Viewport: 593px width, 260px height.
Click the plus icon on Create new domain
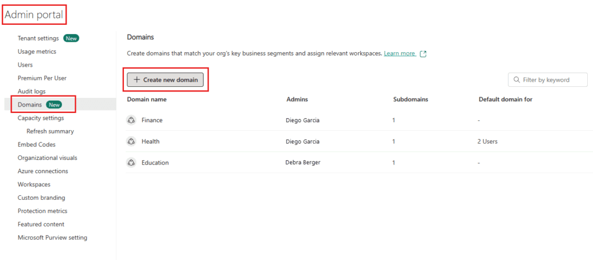click(x=137, y=80)
